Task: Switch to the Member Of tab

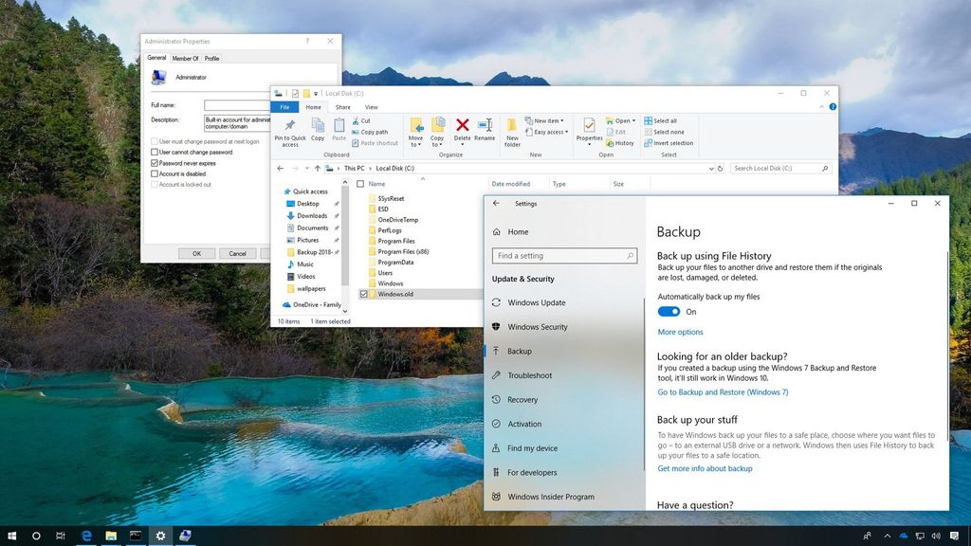Action: 184,58
